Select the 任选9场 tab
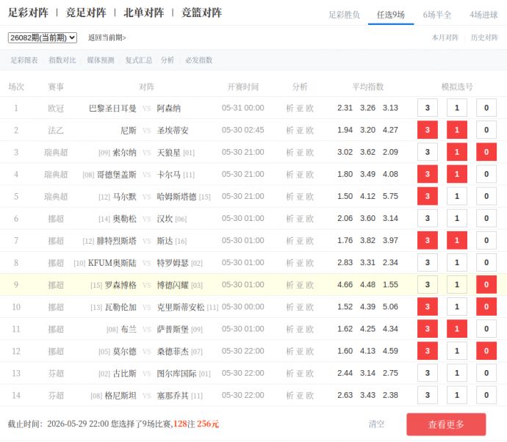Viewport: 507px width, 442px height. tap(391, 15)
